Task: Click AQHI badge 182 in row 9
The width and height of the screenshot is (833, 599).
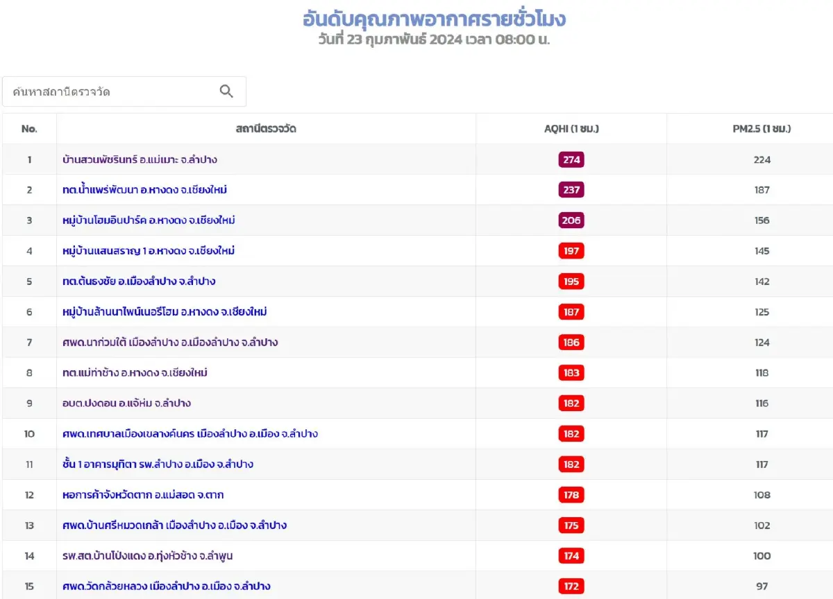Action: click(571, 403)
